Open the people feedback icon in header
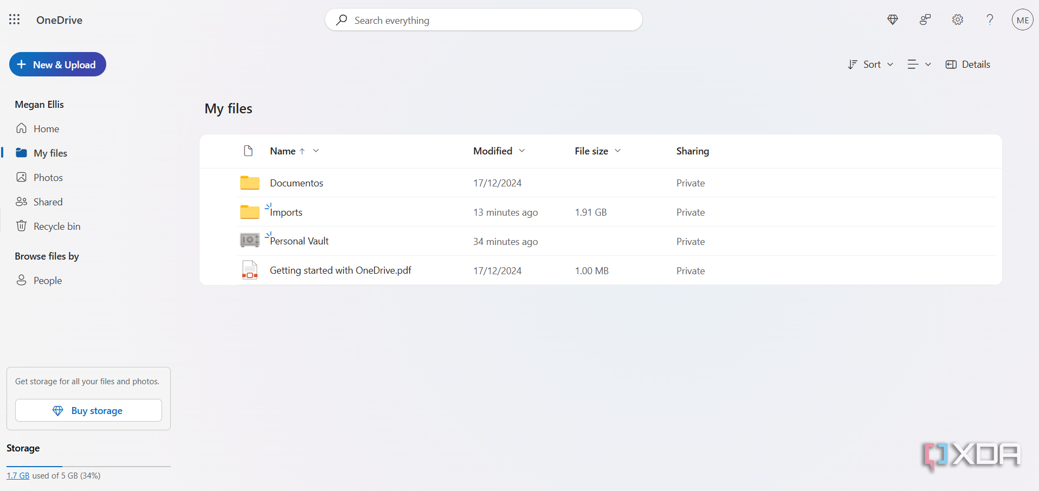The width and height of the screenshot is (1039, 491). coord(925,20)
